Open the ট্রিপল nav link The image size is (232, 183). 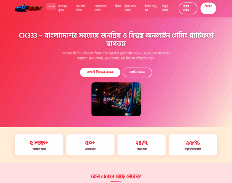click(118, 6)
